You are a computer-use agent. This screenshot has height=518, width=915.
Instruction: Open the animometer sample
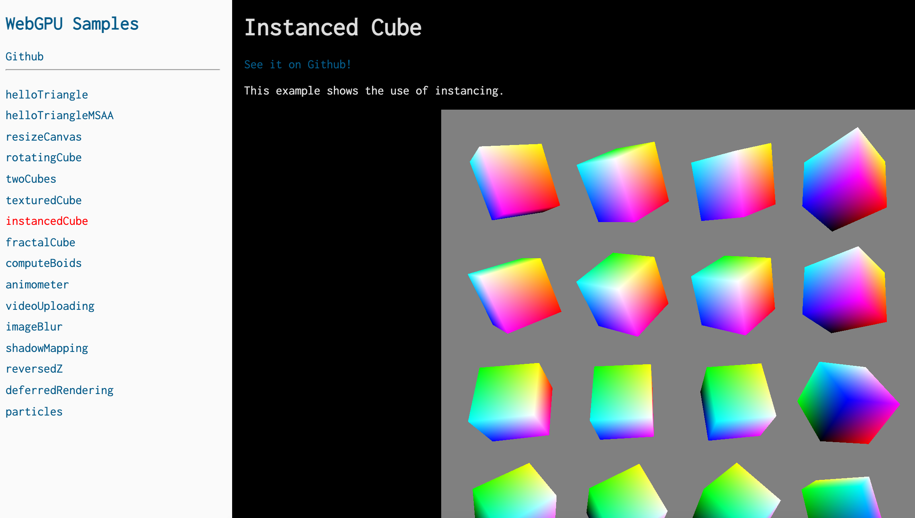tap(37, 284)
